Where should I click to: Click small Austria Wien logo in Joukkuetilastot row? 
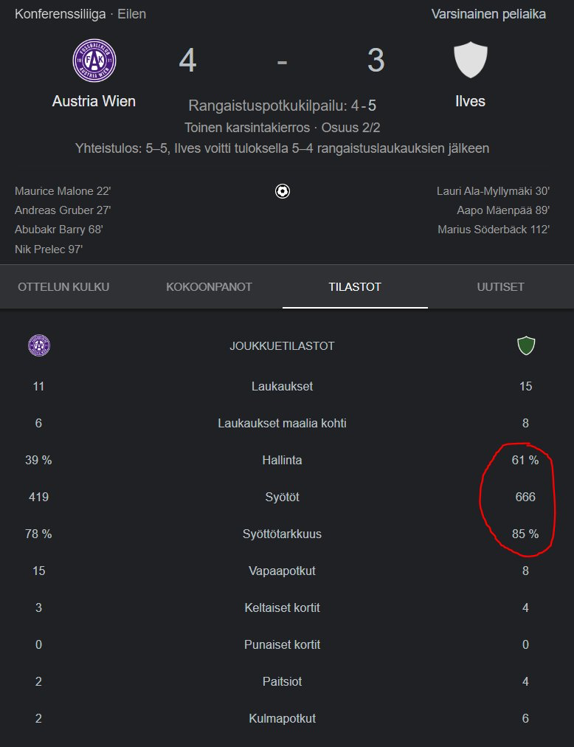tap(38, 345)
